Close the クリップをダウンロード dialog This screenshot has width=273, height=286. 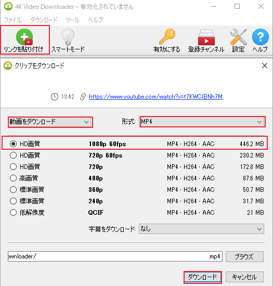coord(265,66)
